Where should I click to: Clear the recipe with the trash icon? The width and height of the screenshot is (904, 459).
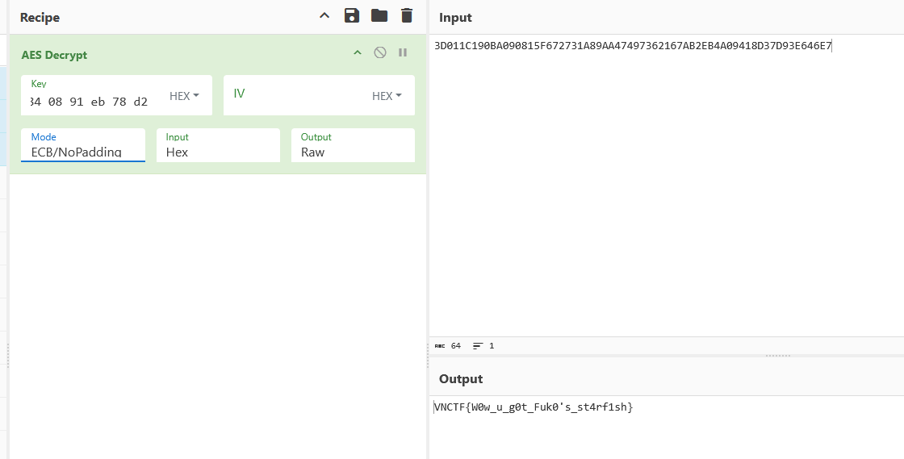[x=406, y=16]
